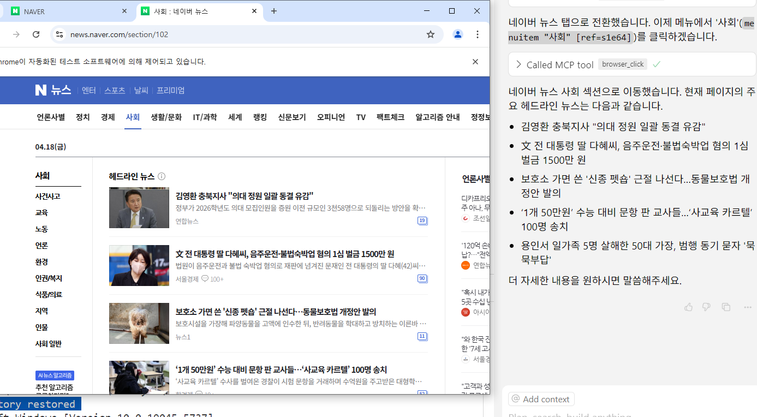757x417 pixels.
Task: Open the headline news info icon
Action: [162, 176]
